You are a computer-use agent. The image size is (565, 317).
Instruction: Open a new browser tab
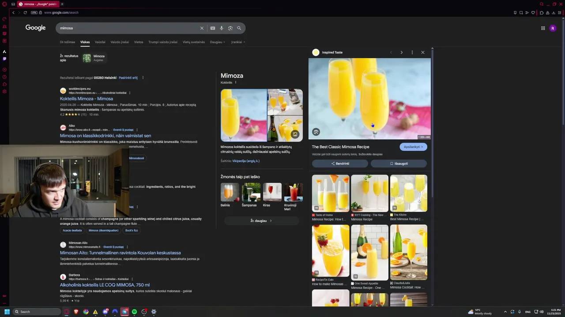pos(62,4)
